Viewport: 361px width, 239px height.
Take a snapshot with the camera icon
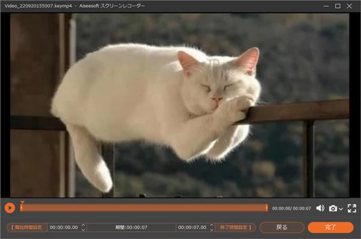[x=333, y=208]
